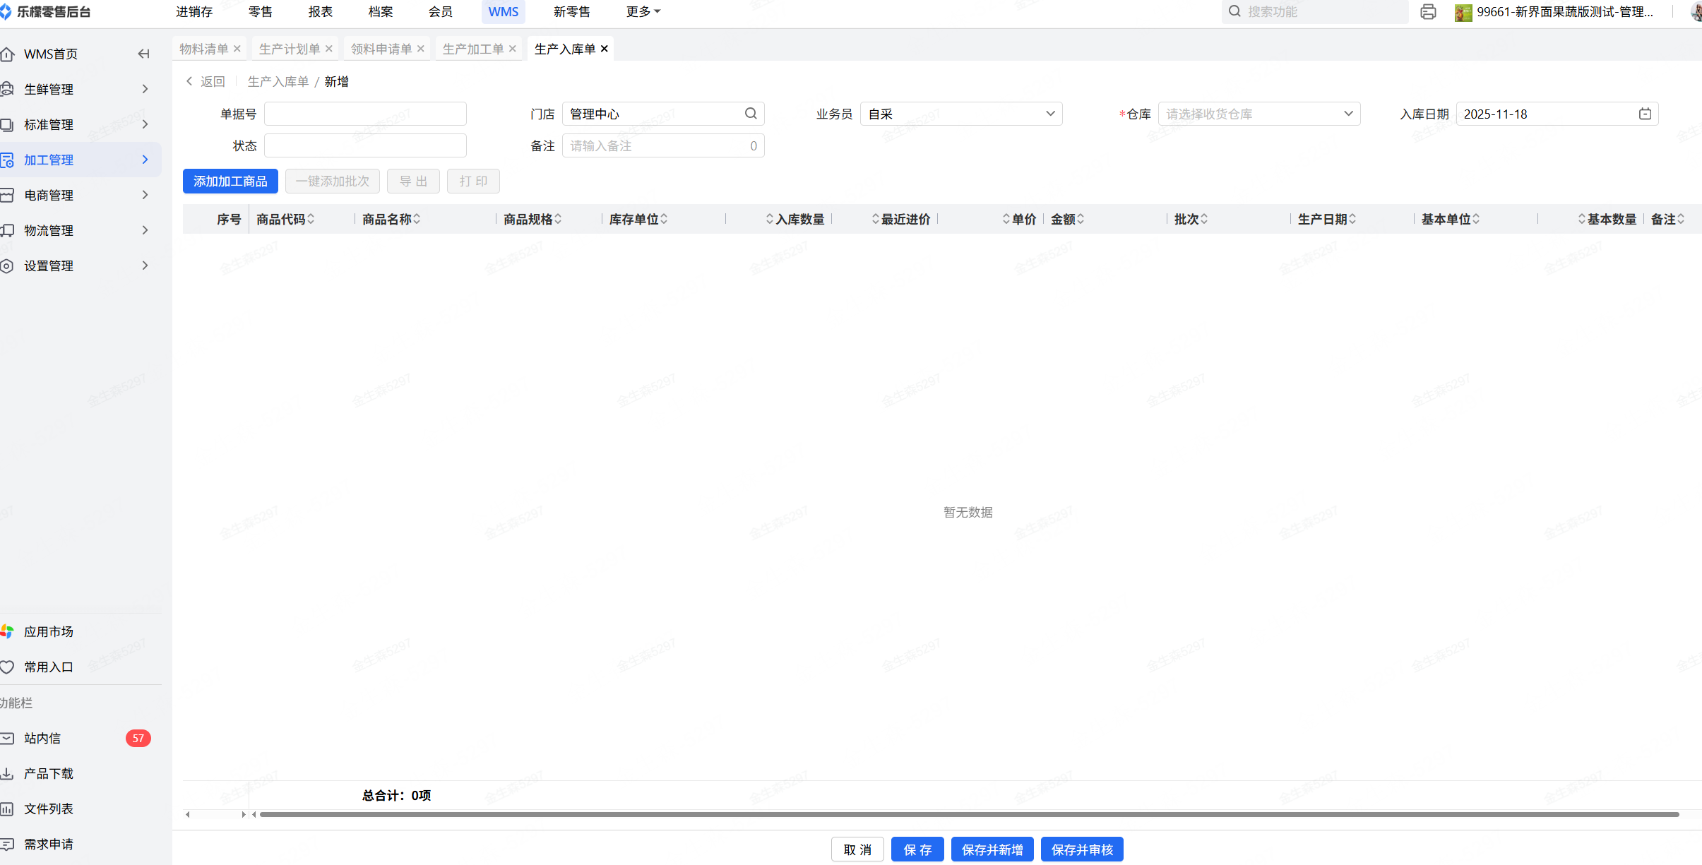Click the 添加加工商品 button
Viewport: 1702px width, 865px height.
[230, 181]
